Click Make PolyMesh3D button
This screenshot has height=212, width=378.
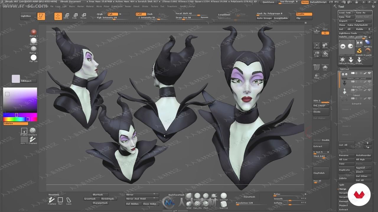(x=359, y=25)
